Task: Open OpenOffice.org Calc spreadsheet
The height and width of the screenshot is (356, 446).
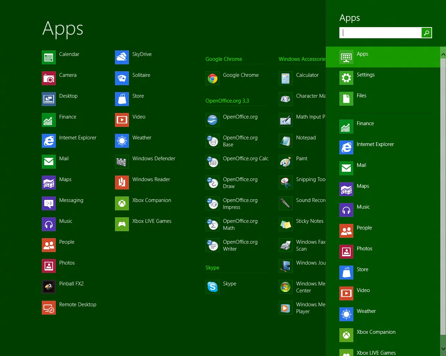Action: click(x=213, y=162)
